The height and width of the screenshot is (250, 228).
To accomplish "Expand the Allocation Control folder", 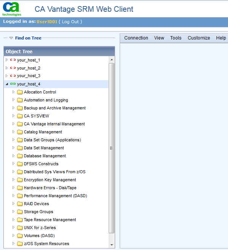I will click(13, 92).
